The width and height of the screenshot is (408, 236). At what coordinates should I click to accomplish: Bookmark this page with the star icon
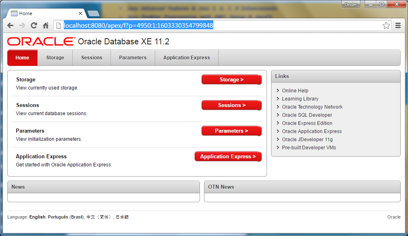point(386,26)
